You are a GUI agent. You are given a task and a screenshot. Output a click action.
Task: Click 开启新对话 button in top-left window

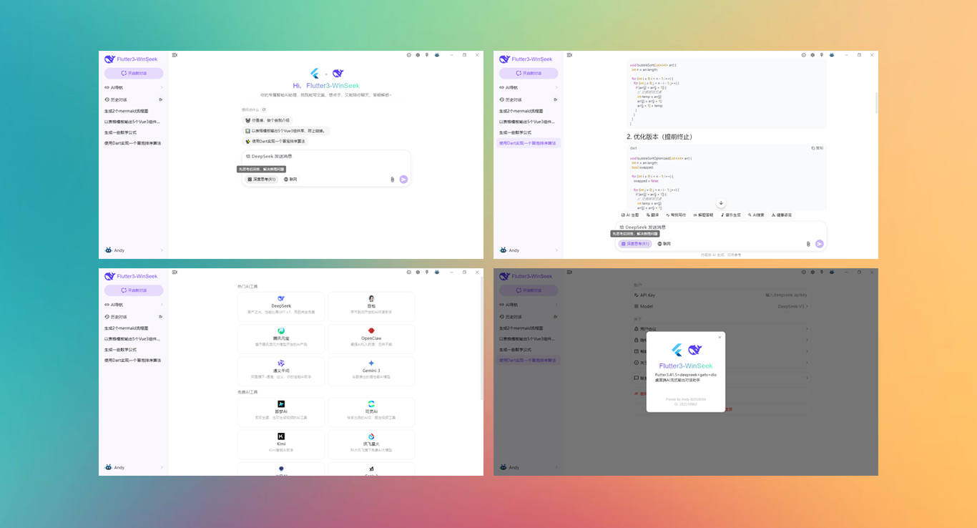tap(134, 73)
